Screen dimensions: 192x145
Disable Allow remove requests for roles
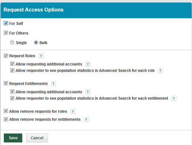(6, 111)
